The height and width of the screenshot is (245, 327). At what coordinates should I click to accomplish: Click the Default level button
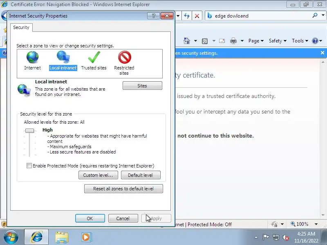point(141,175)
